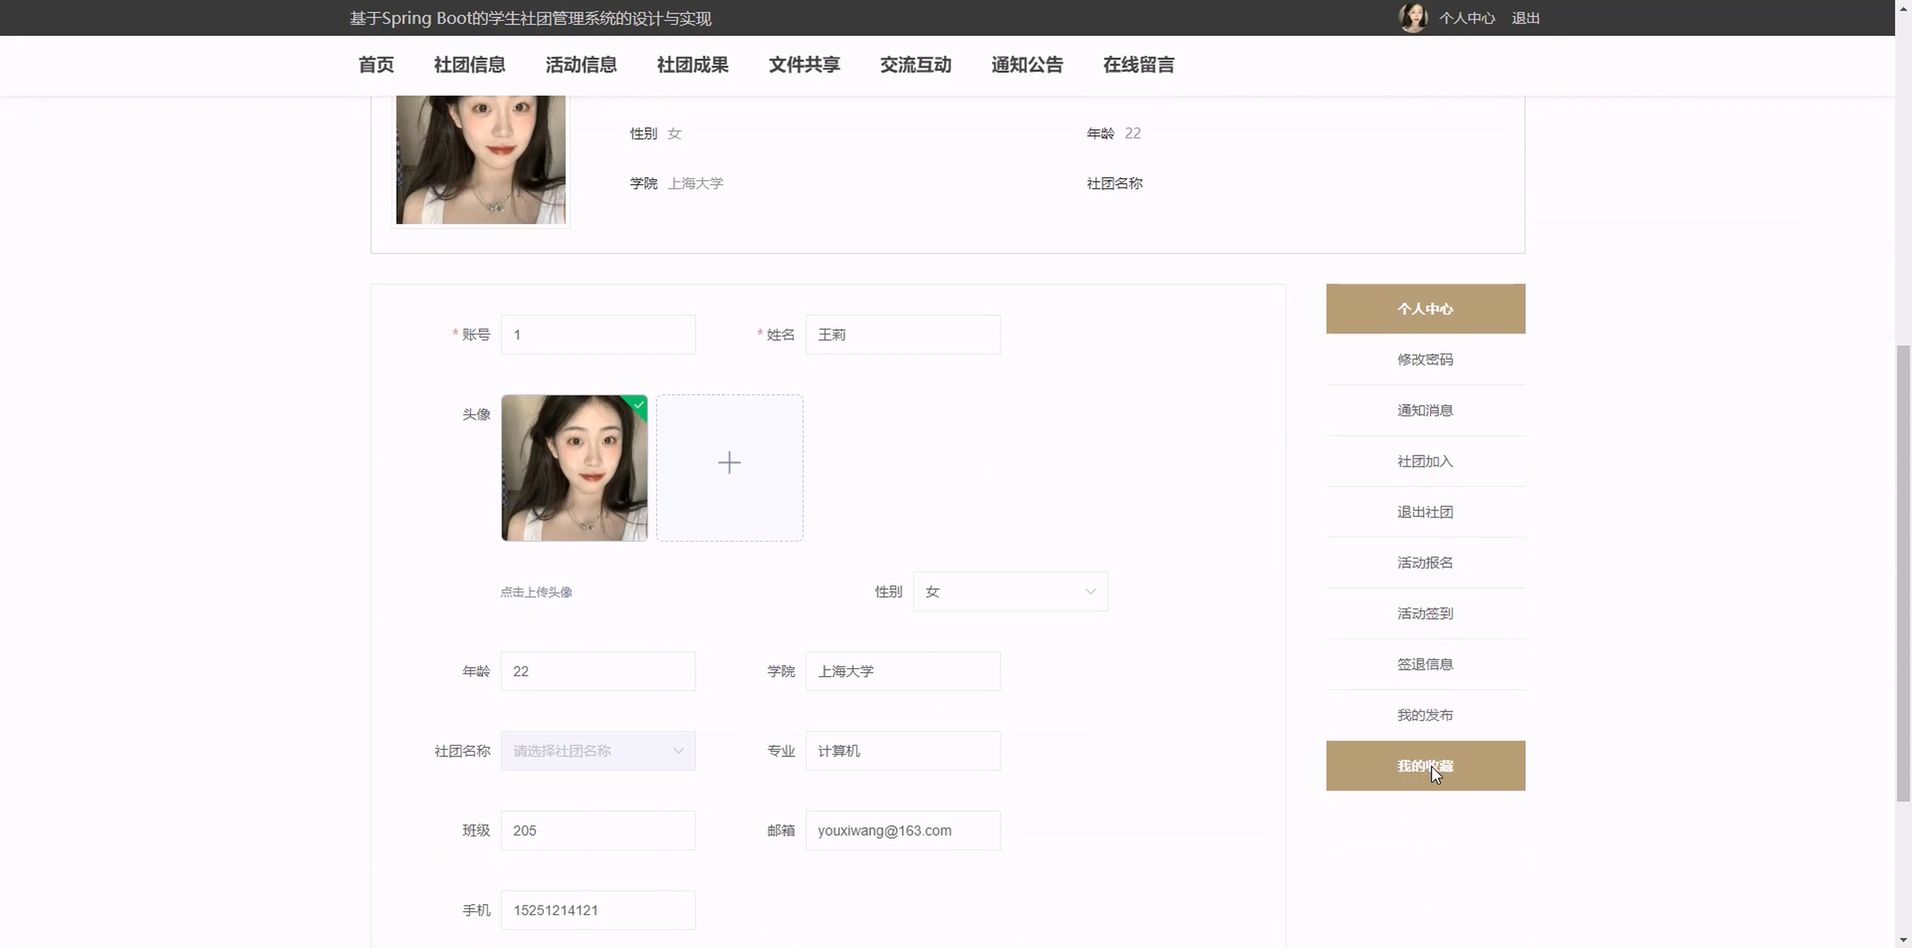Image resolution: width=1912 pixels, height=948 pixels.
Task: Click the large profile photo at top
Action: click(x=480, y=158)
